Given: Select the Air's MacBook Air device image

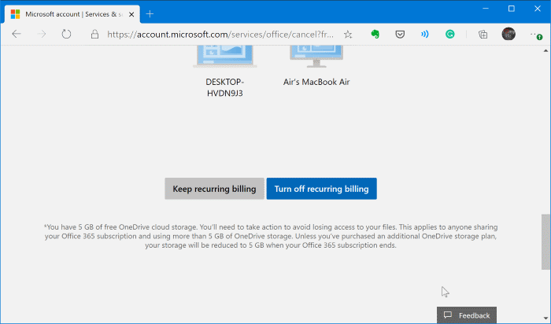Looking at the screenshot, I should click(316, 56).
